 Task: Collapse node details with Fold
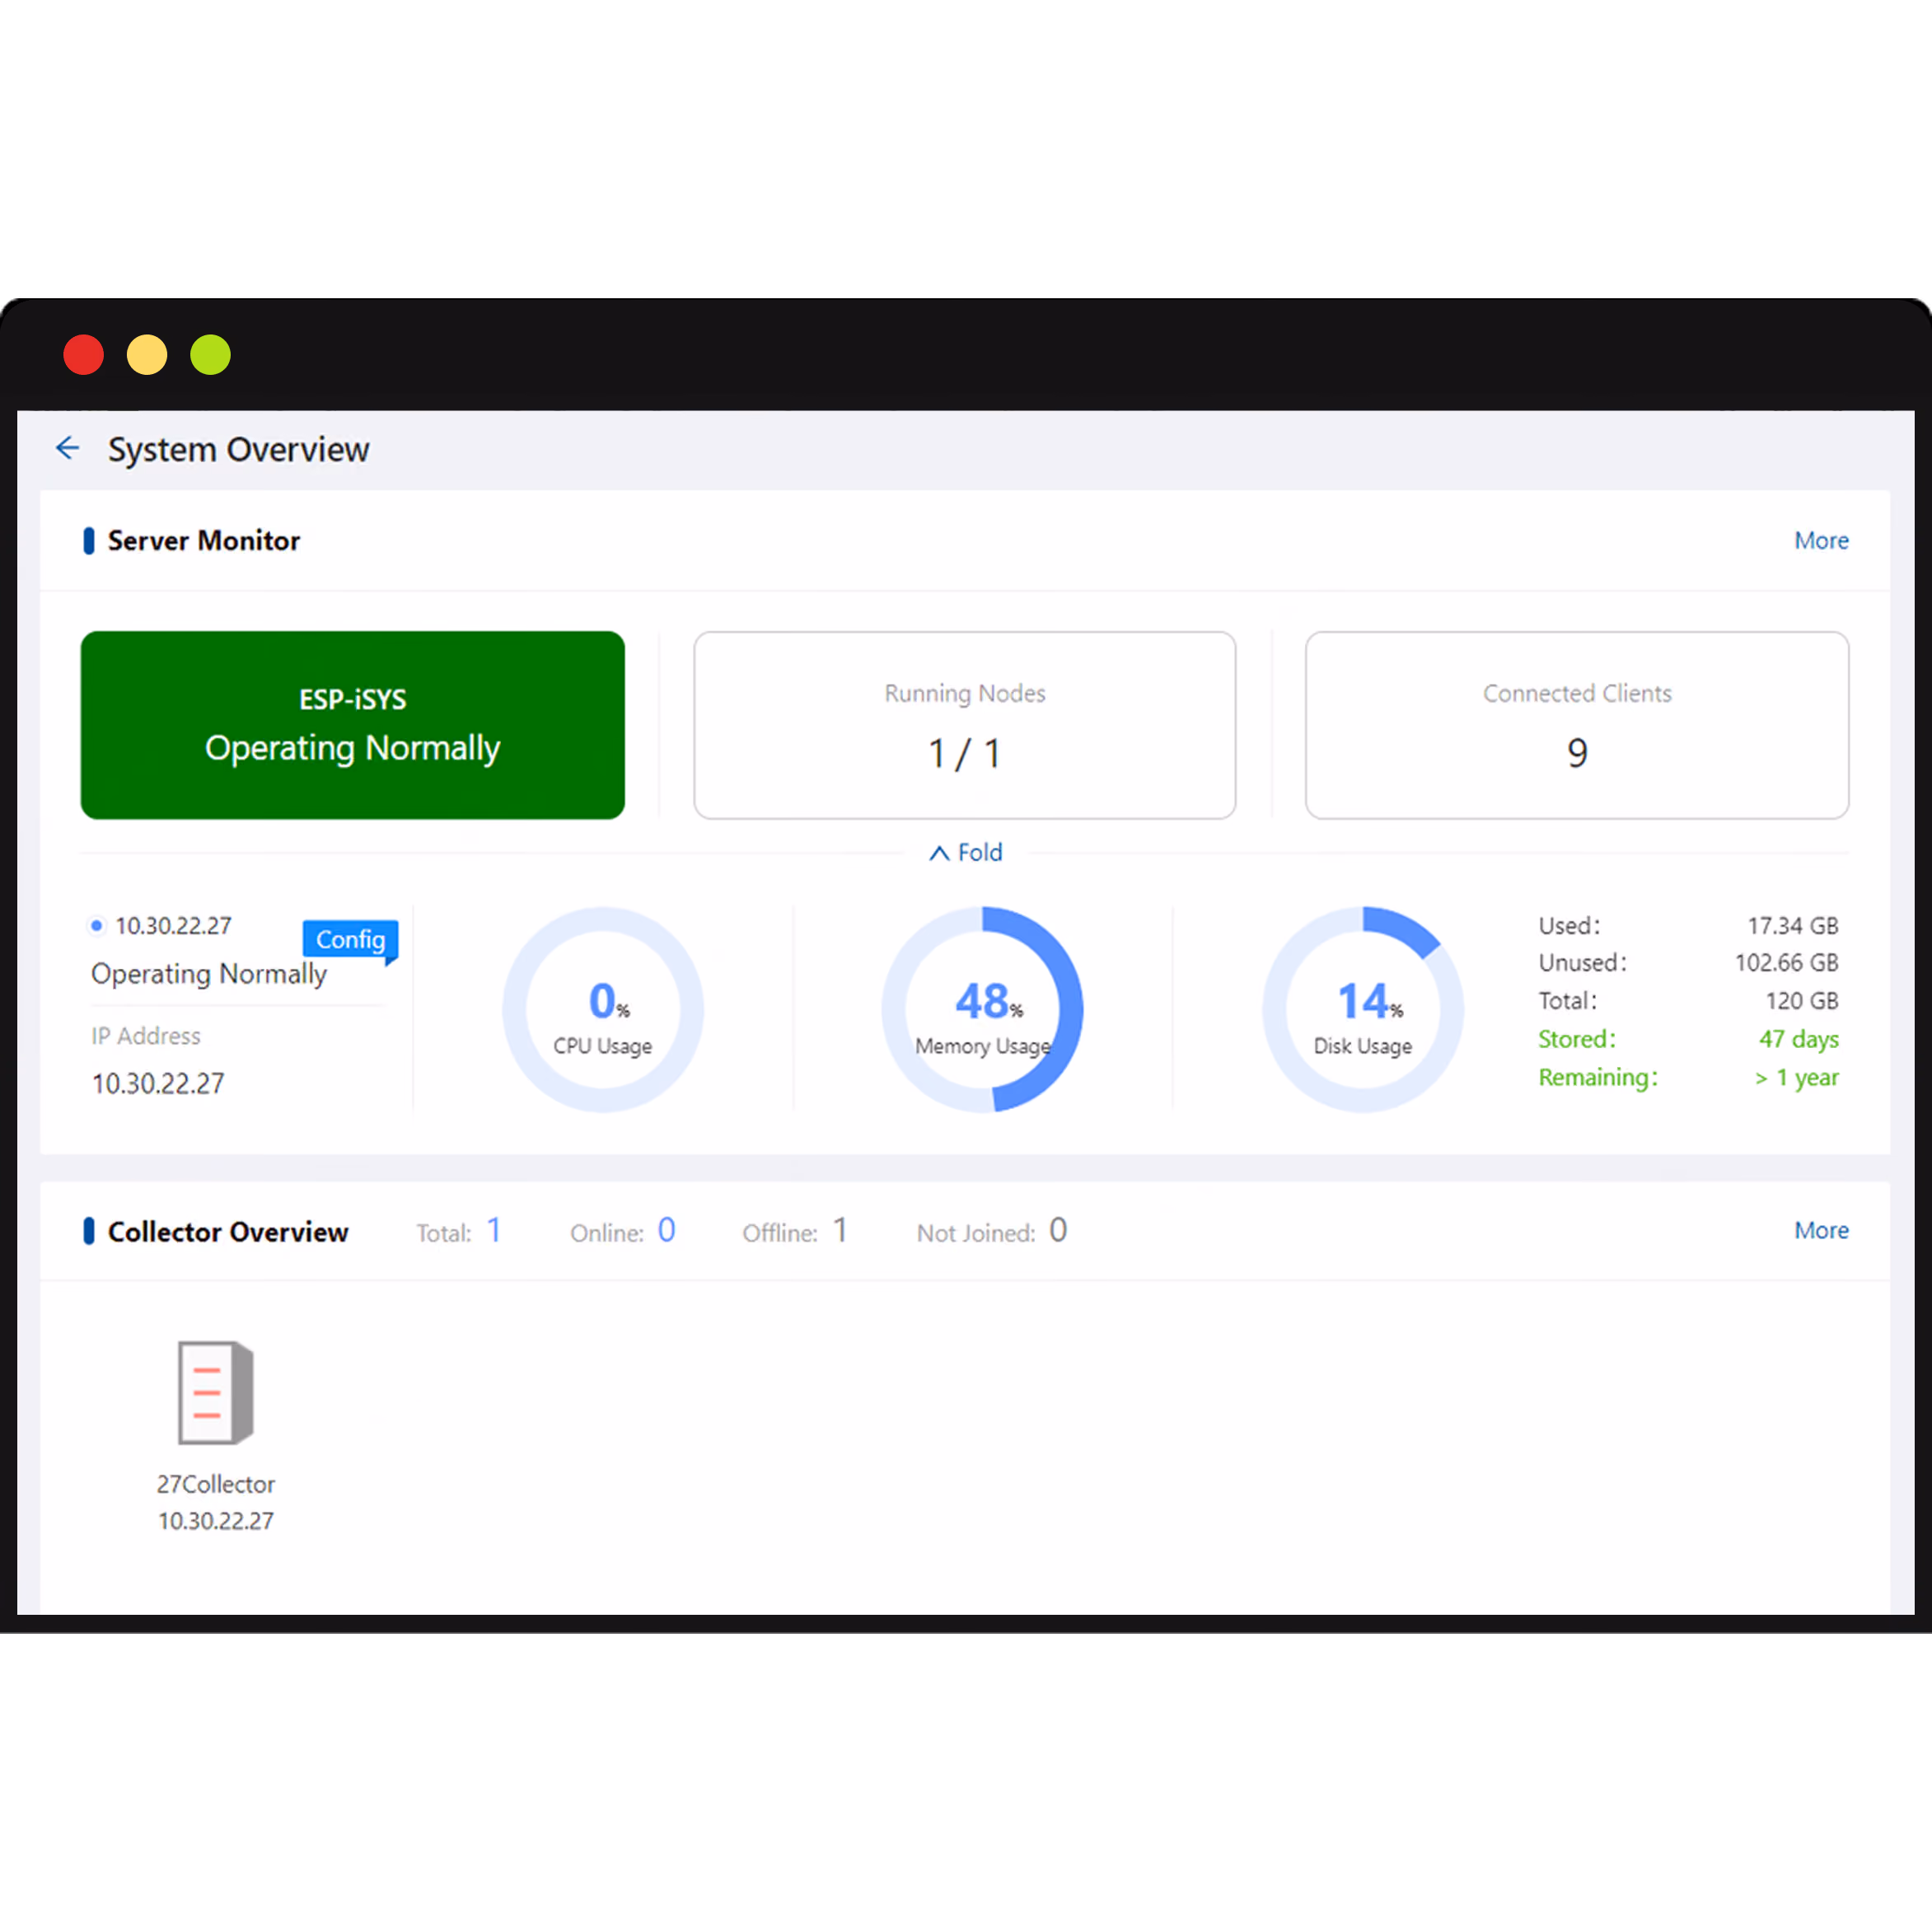965,852
